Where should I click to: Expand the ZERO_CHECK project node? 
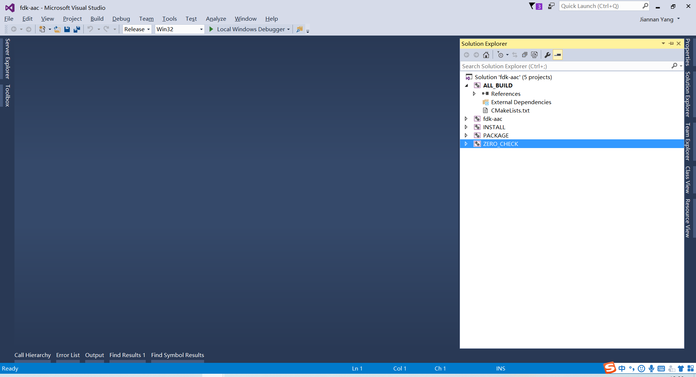point(466,144)
